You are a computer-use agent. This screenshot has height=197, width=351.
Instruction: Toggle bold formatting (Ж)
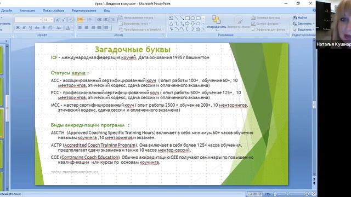pyautogui.click(x=18, y=28)
